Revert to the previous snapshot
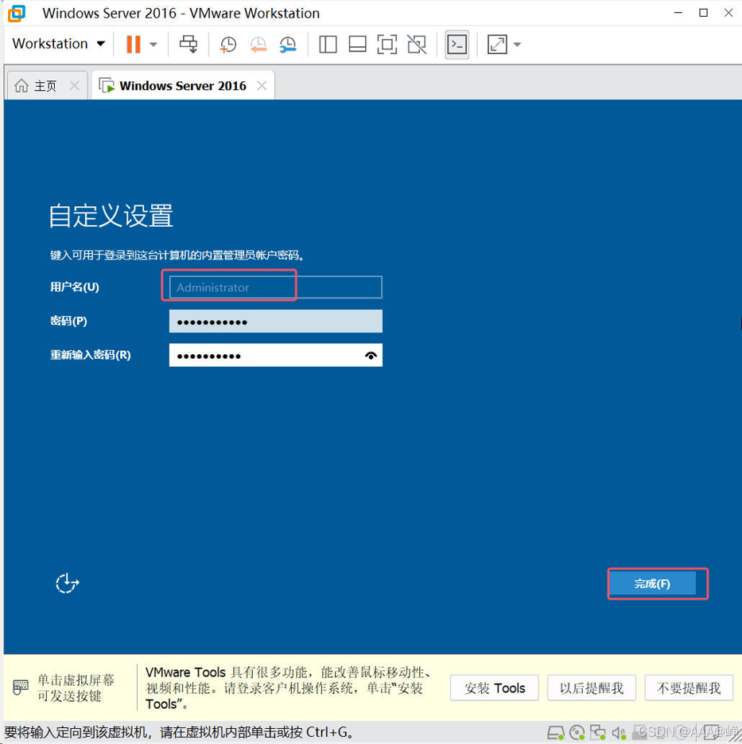The image size is (742, 744). 258,45
